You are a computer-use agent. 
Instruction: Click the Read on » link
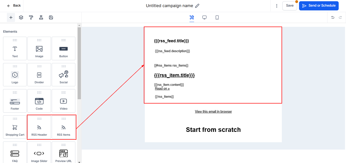click(x=162, y=89)
